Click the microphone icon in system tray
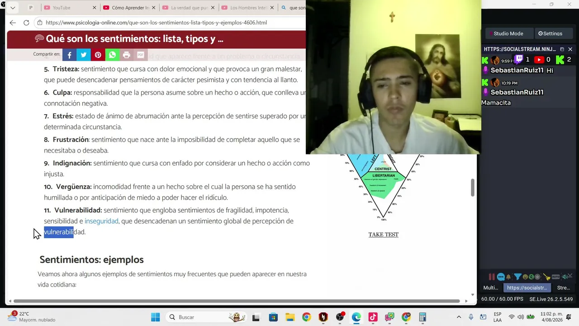This screenshot has height=326, width=579. pyautogui.click(x=471, y=317)
